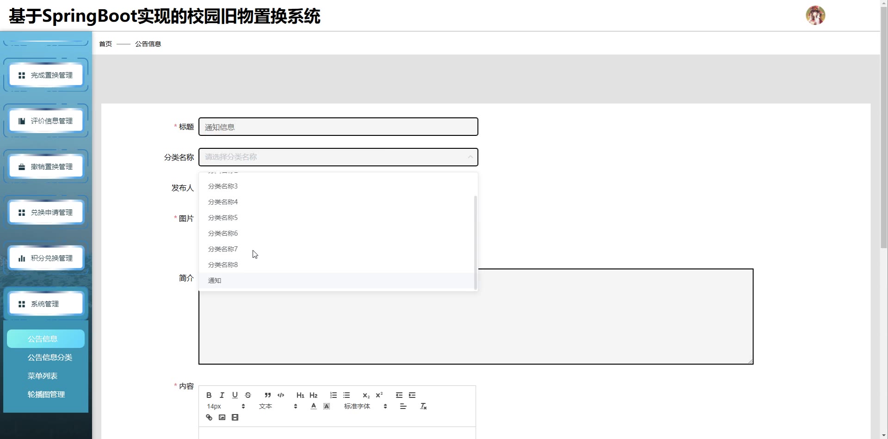Apply superscript formatting
888x439 pixels.
pos(379,395)
